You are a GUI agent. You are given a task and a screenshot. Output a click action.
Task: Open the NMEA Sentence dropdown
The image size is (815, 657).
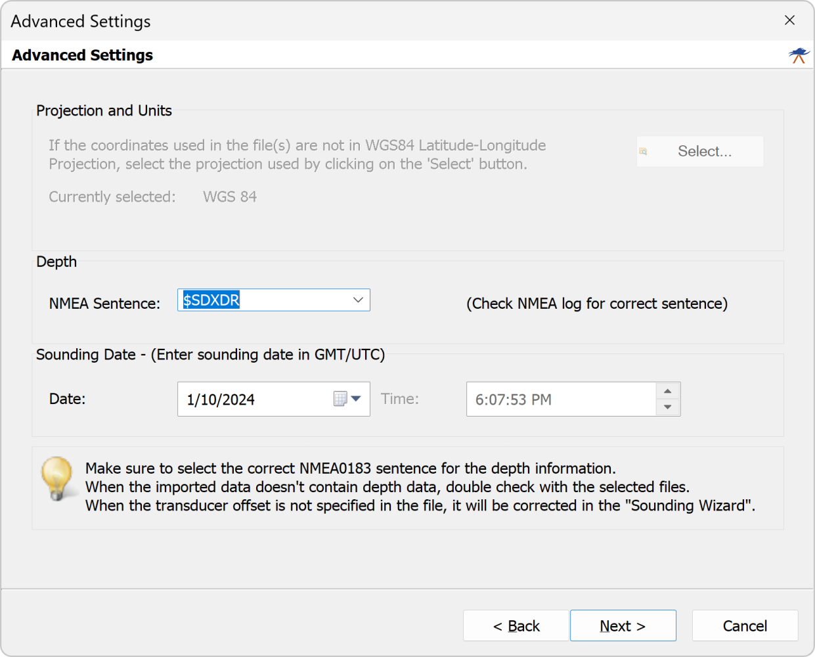(358, 300)
